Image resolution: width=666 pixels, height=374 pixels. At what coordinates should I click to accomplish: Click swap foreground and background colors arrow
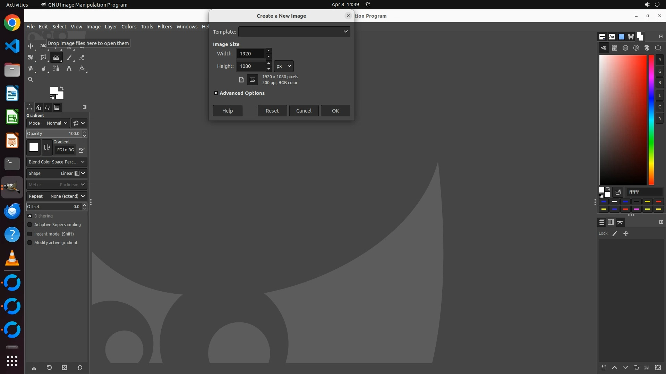pyautogui.click(x=62, y=88)
